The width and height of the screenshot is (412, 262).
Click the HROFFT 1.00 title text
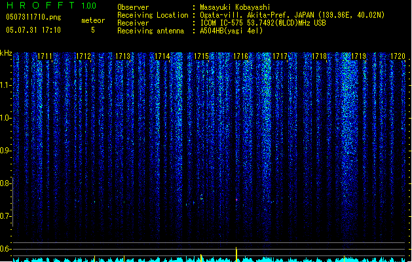(x=52, y=5)
